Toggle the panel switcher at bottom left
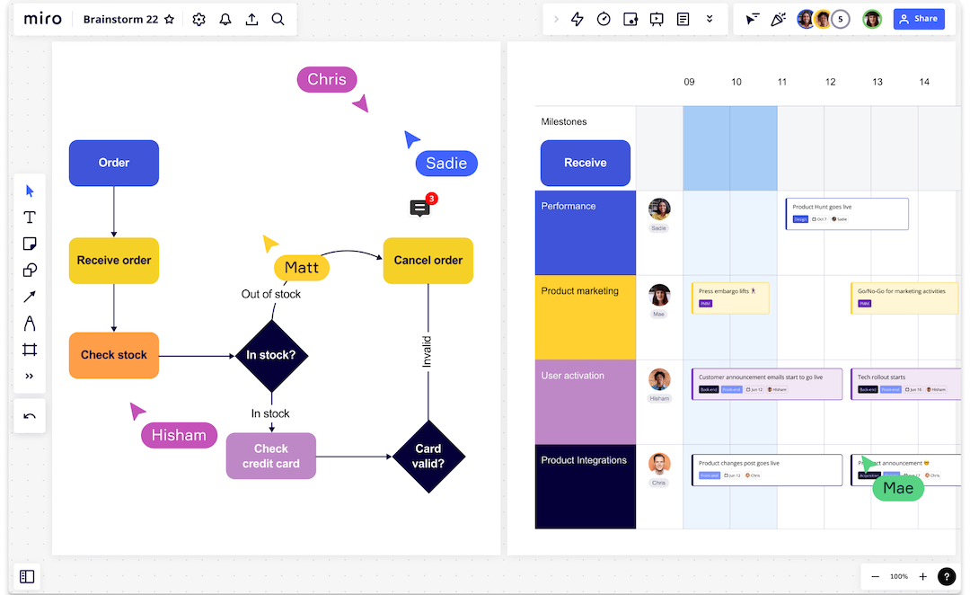Image resolution: width=970 pixels, height=595 pixels. 27,576
